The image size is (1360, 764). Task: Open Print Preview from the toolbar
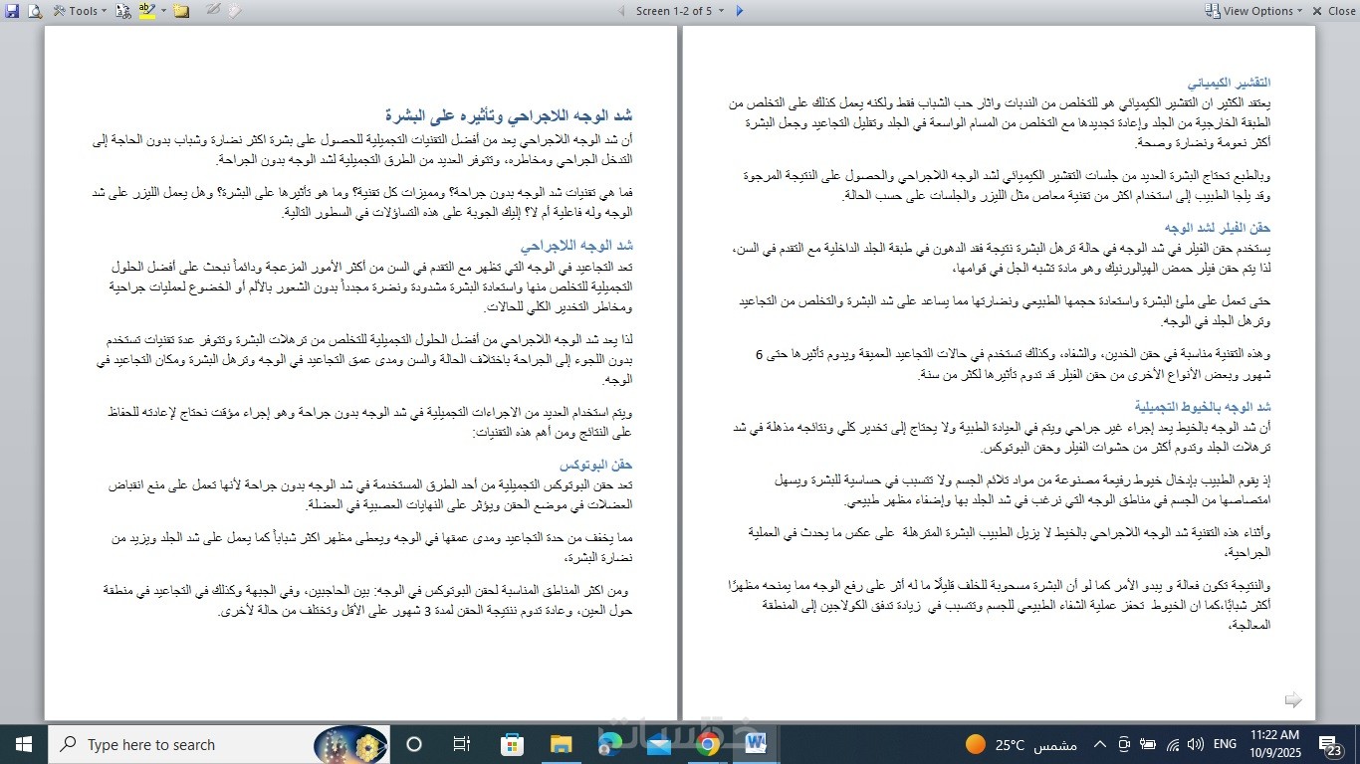[x=35, y=11]
